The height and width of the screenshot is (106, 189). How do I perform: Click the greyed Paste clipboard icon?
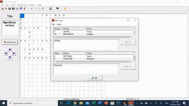pyautogui.click(x=43, y=9)
